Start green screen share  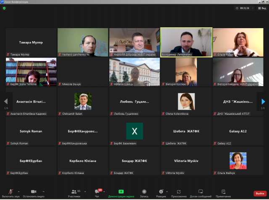click(121, 192)
